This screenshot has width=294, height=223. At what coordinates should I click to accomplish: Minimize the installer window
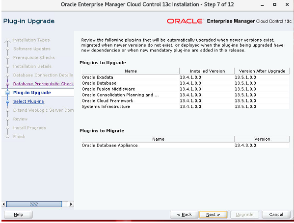pyautogui.click(x=262, y=5)
